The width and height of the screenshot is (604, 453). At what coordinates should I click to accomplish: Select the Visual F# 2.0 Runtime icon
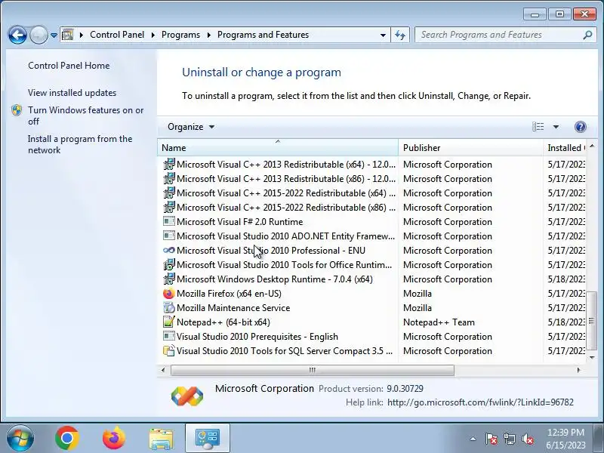coord(168,221)
